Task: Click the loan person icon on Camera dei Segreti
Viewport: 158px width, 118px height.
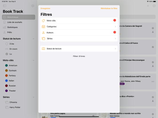Action: (153, 32)
